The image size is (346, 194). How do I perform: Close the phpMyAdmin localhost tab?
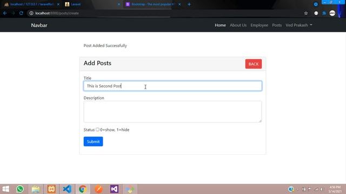pyautogui.click(x=58, y=4)
